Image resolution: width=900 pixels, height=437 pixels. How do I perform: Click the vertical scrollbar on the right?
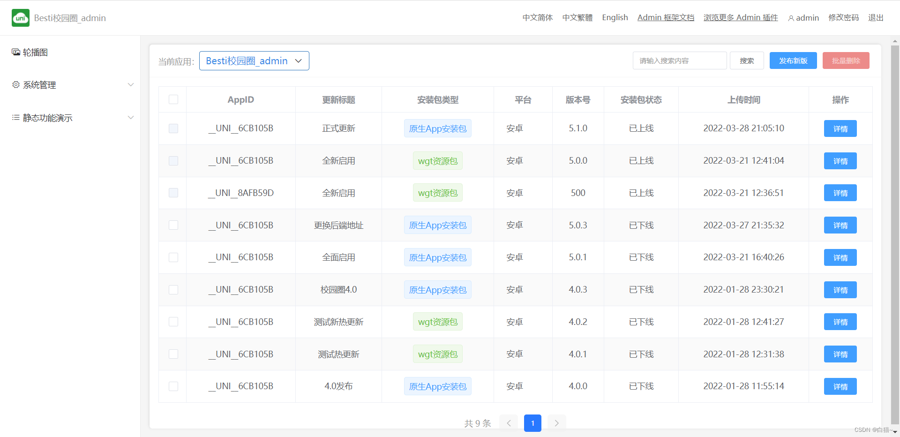click(x=895, y=234)
